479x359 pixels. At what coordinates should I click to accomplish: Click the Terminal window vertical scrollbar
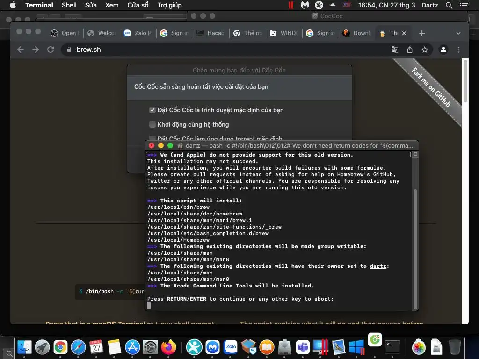(415, 249)
